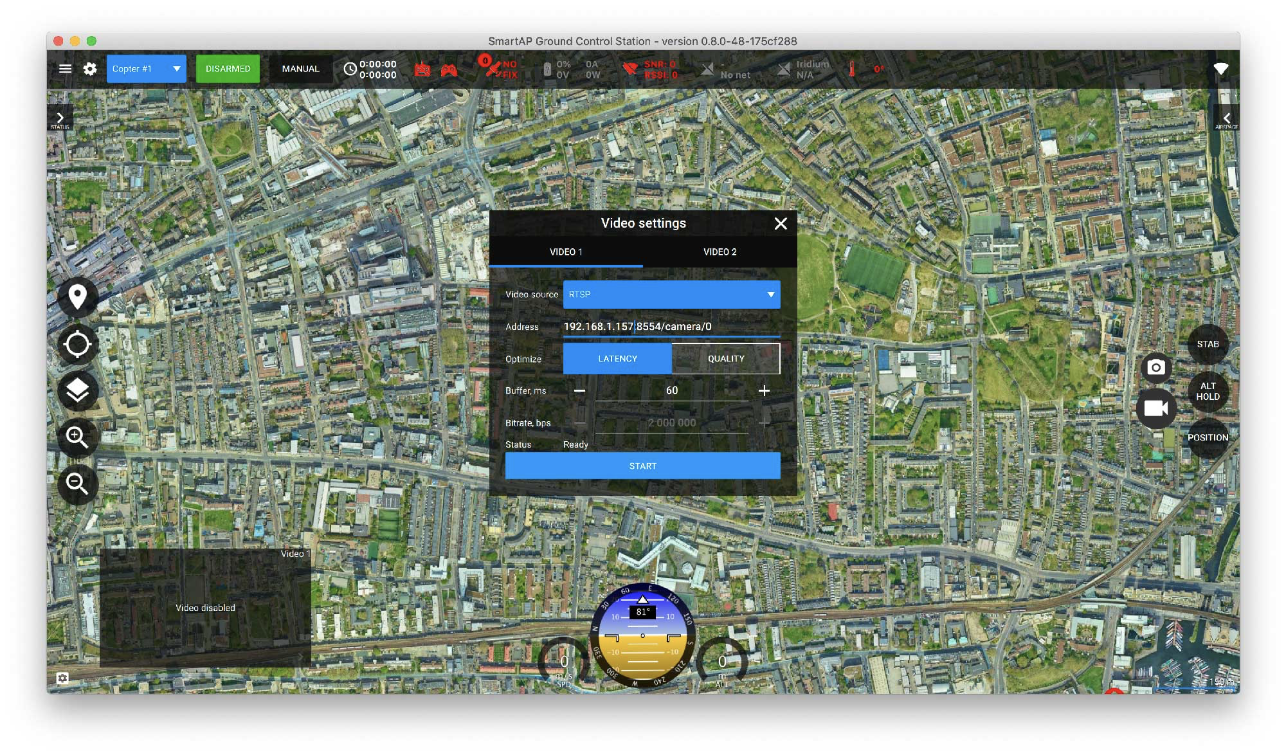Select ALT HOLD flight mode button

tap(1208, 391)
